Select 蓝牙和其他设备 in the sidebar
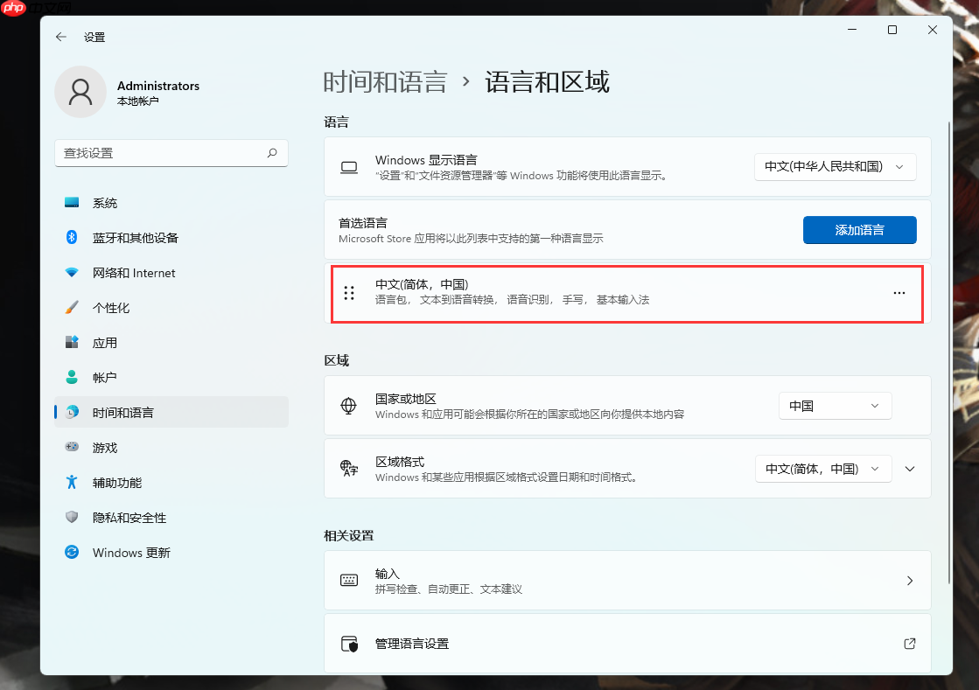 tap(136, 237)
